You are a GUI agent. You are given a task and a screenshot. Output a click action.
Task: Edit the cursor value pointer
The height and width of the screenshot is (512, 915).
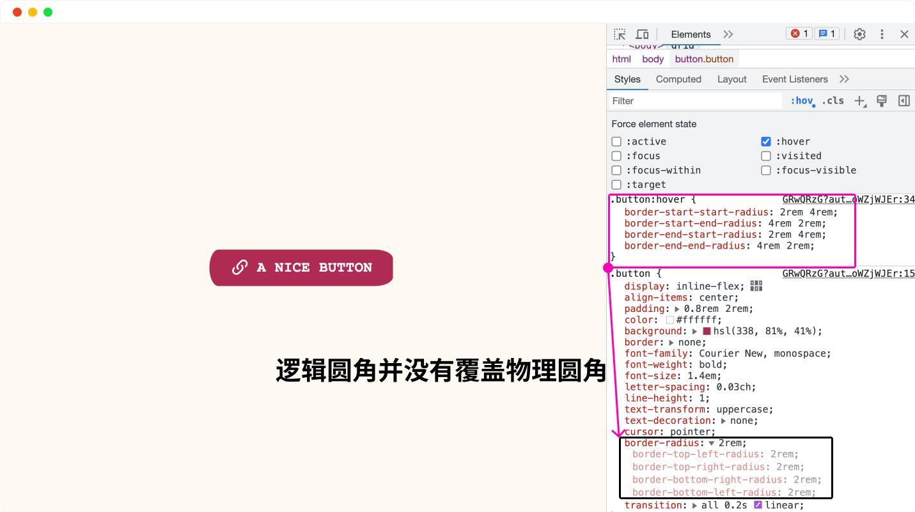pos(691,432)
